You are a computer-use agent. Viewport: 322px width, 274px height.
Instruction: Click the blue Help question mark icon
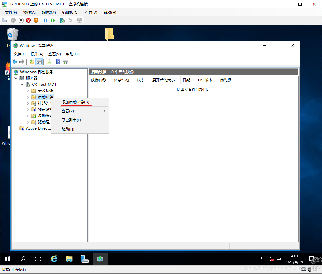tap(58, 62)
